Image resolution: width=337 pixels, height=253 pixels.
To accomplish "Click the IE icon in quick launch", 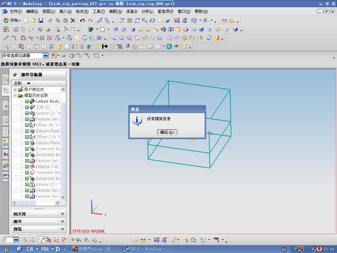I will (x=19, y=249).
